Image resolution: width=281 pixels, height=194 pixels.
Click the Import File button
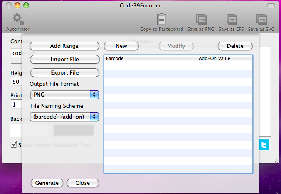(65, 59)
